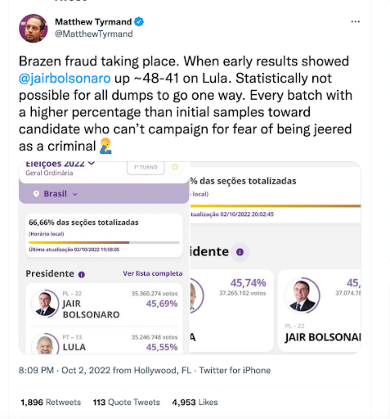Click Jair Bolsonaro's candidate photo
The width and height of the screenshot is (390, 419).
coord(46,303)
